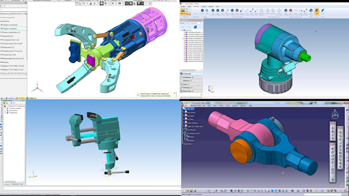This screenshot has width=349, height=196.
Task: Click the New document icon in CATIA's bottom toolbar
Action: [x=184, y=191]
